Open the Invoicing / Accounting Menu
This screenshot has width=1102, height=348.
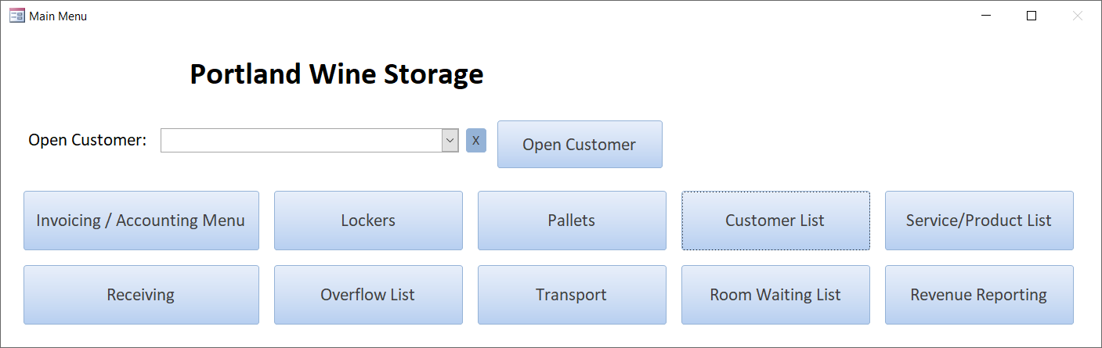141,221
